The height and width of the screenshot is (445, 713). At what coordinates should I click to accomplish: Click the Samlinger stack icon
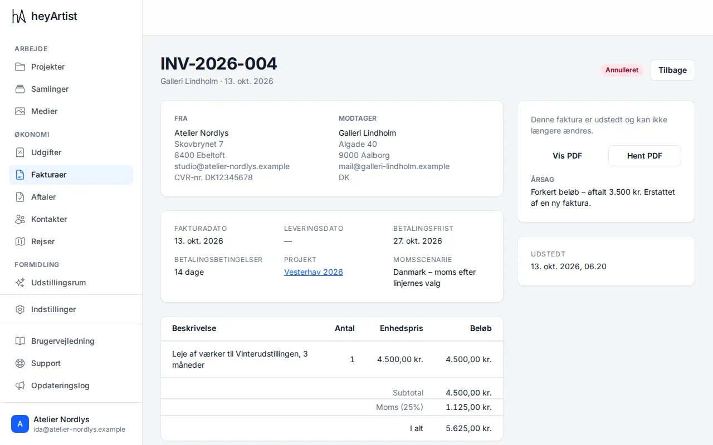[x=20, y=89]
